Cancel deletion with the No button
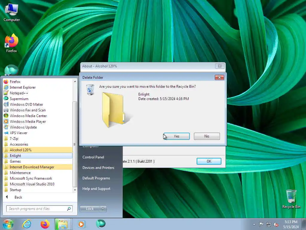The height and width of the screenshot is (230, 306). click(207, 136)
